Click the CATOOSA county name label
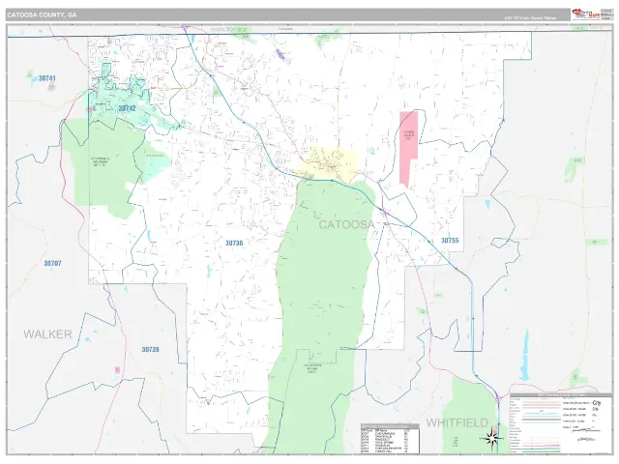The height and width of the screenshot is (464, 619). [346, 224]
